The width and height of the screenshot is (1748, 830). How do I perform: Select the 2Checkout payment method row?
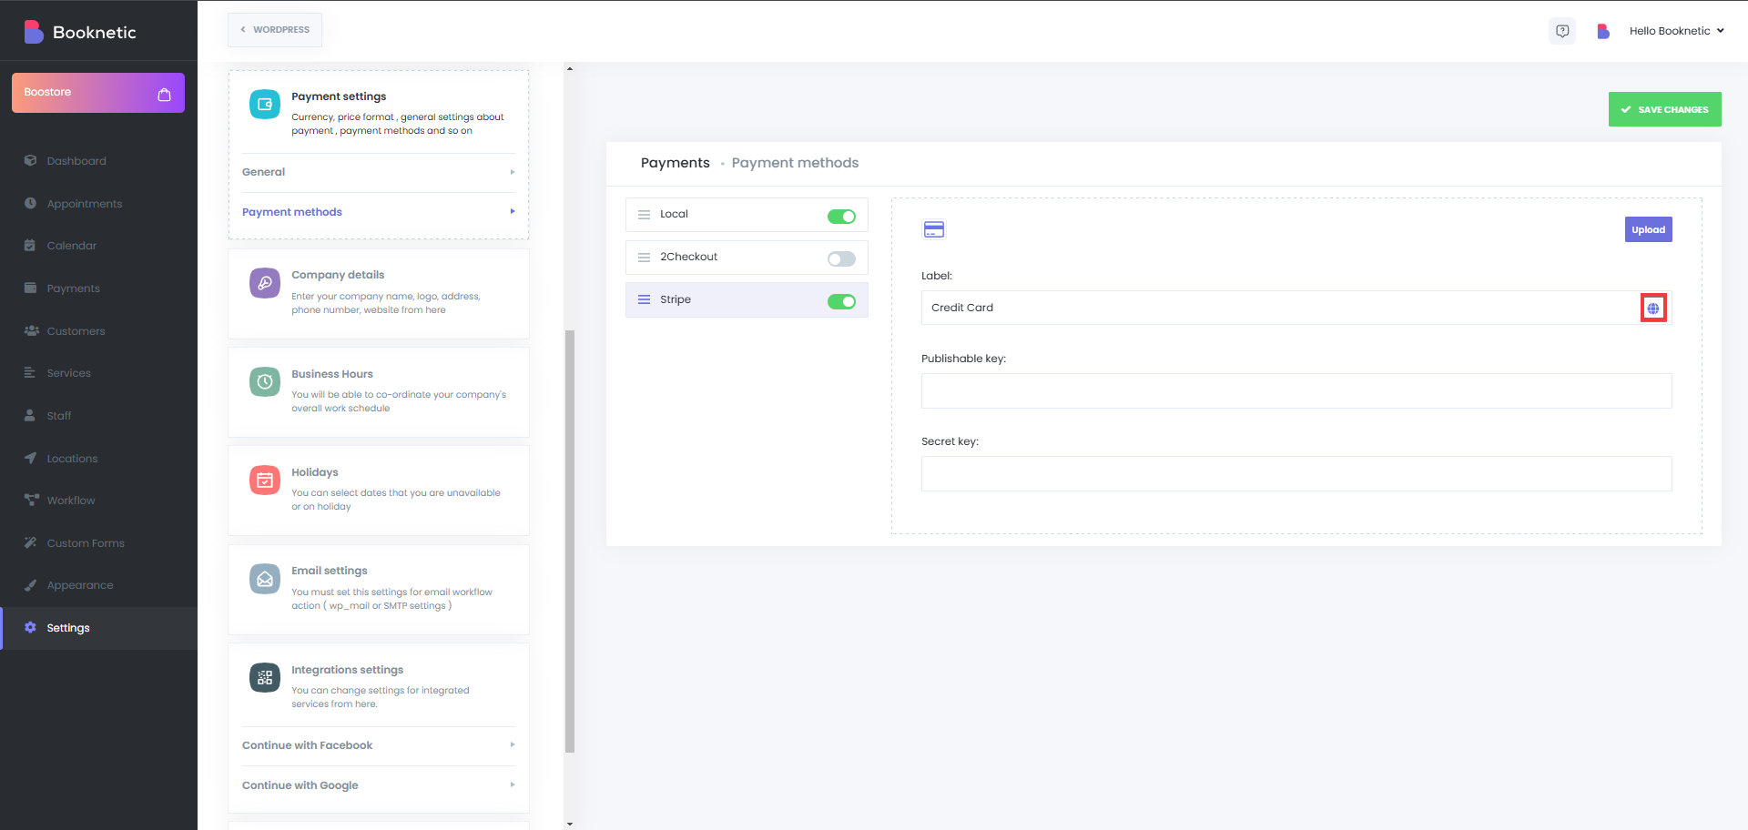[747, 258]
